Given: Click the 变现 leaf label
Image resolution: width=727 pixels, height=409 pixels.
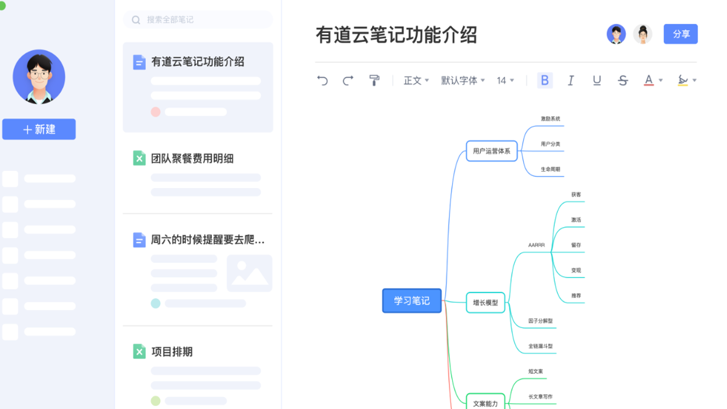Looking at the screenshot, I should click(576, 270).
